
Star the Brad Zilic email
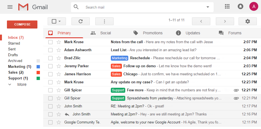coord(58,58)
